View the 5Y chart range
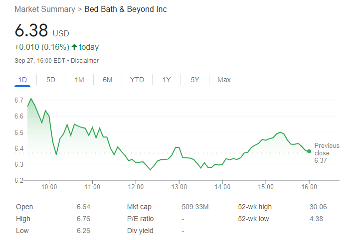Image resolution: width=359 pixels, height=240 pixels. point(195,80)
